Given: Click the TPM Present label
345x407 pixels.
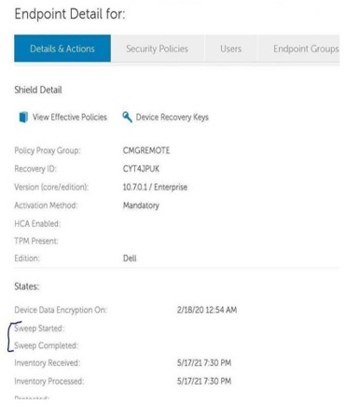Looking at the screenshot, I should pos(36,241).
